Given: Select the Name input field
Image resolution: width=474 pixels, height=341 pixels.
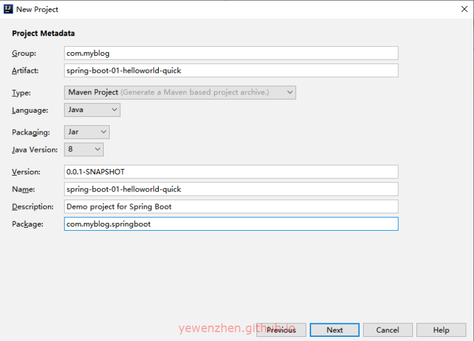Looking at the screenshot, I should pos(231,189).
